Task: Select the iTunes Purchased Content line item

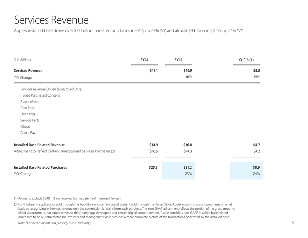Action: point(40,95)
